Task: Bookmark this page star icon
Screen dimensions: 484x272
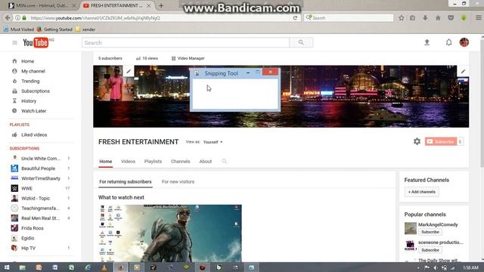Action: [402, 18]
